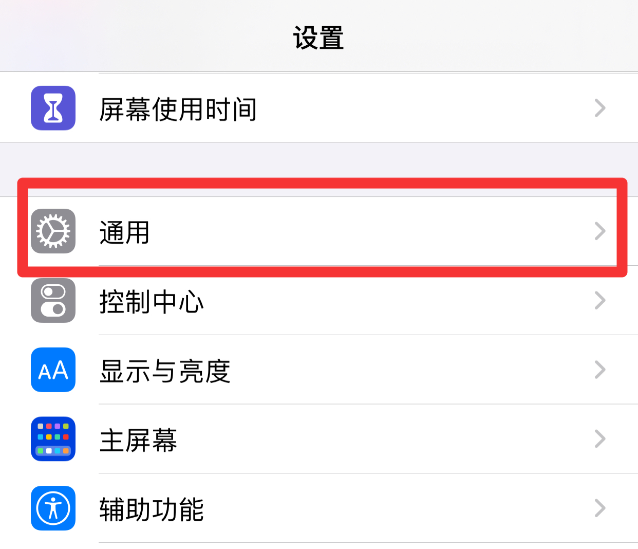Tap the Screen Time hourglass icon

pos(53,108)
